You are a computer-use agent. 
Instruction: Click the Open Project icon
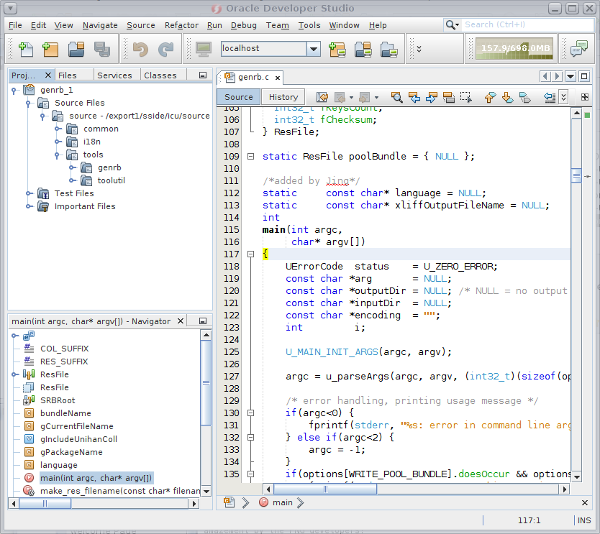click(76, 50)
